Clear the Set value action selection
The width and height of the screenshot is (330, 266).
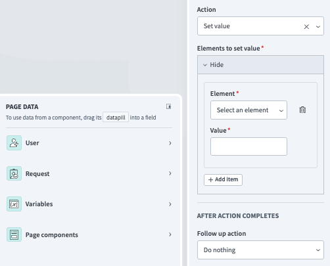point(306,26)
